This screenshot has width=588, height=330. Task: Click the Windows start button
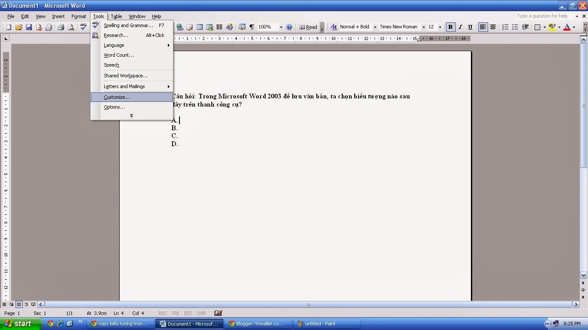tap(21, 324)
